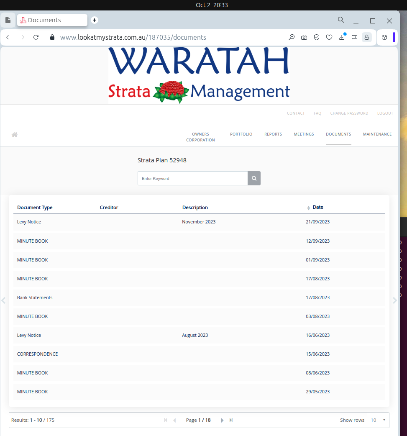Open MINUTE BOOK dated 29/05/2023
Screen dimensions: 407x436
click(x=199, y=392)
